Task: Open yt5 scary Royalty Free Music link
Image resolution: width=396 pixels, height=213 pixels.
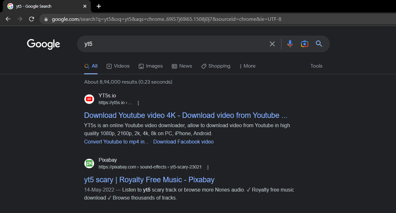Action: coord(149,180)
